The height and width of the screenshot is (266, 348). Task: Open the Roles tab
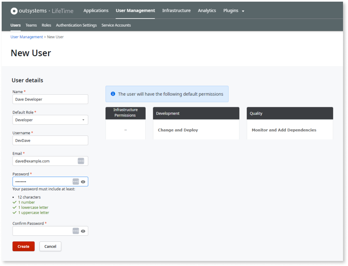(x=46, y=25)
